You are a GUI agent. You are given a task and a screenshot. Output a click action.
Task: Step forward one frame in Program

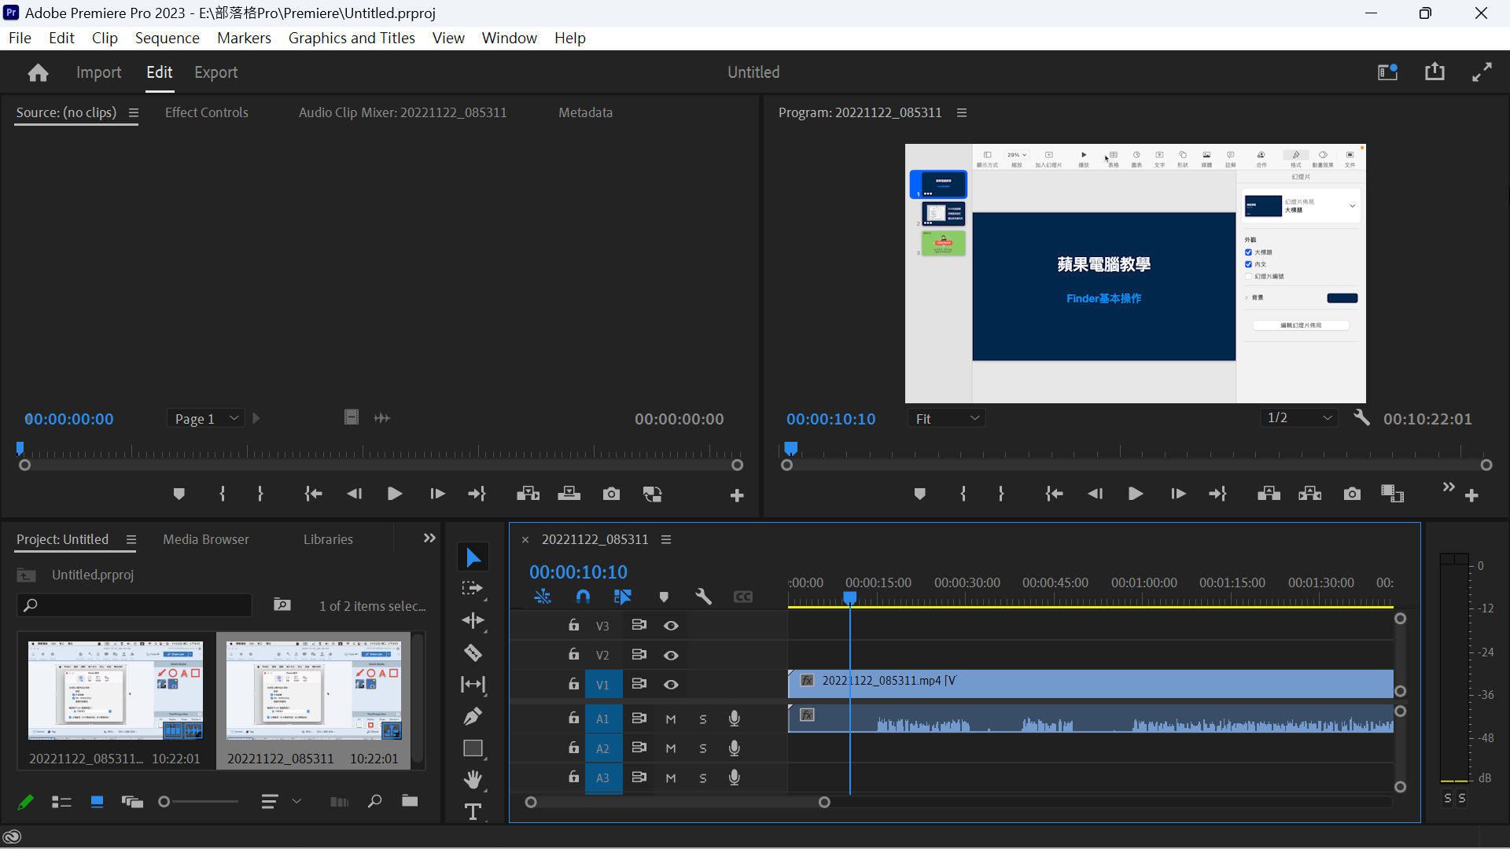coord(1177,494)
